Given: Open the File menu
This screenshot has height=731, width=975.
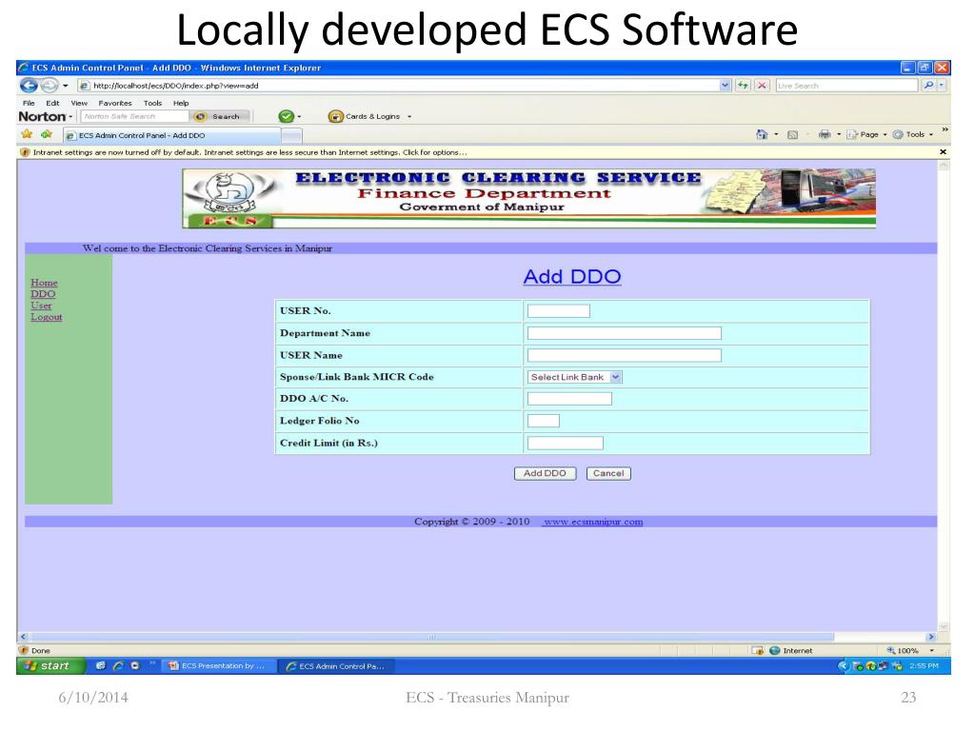Looking at the screenshot, I should (x=29, y=103).
